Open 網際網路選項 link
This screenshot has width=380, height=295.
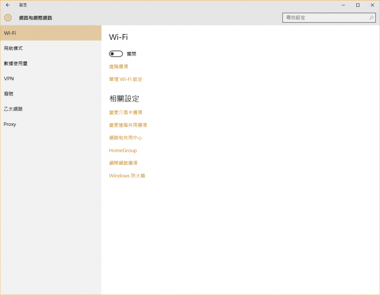[123, 163]
